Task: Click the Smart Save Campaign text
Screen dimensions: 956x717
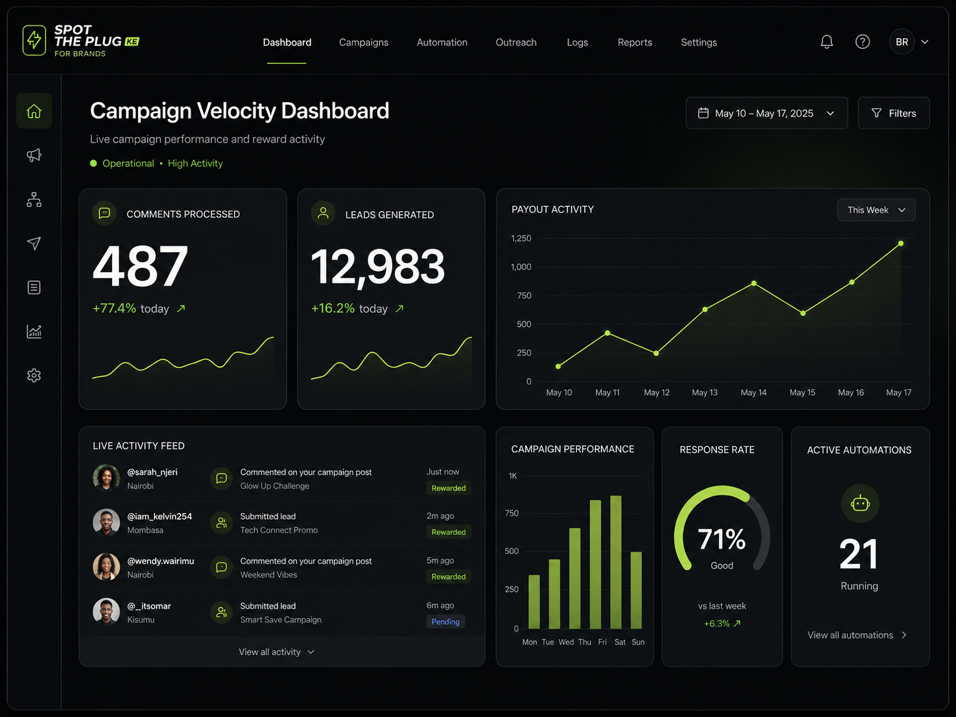Action: [281, 620]
